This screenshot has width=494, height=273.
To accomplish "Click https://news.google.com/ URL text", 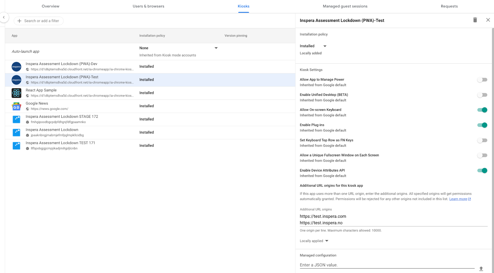I will (49, 109).
